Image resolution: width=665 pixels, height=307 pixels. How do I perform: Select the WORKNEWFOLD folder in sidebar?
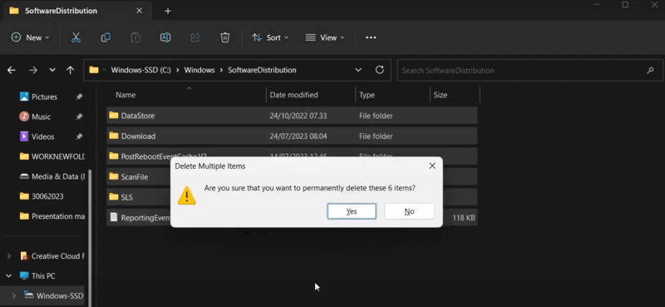tap(52, 156)
